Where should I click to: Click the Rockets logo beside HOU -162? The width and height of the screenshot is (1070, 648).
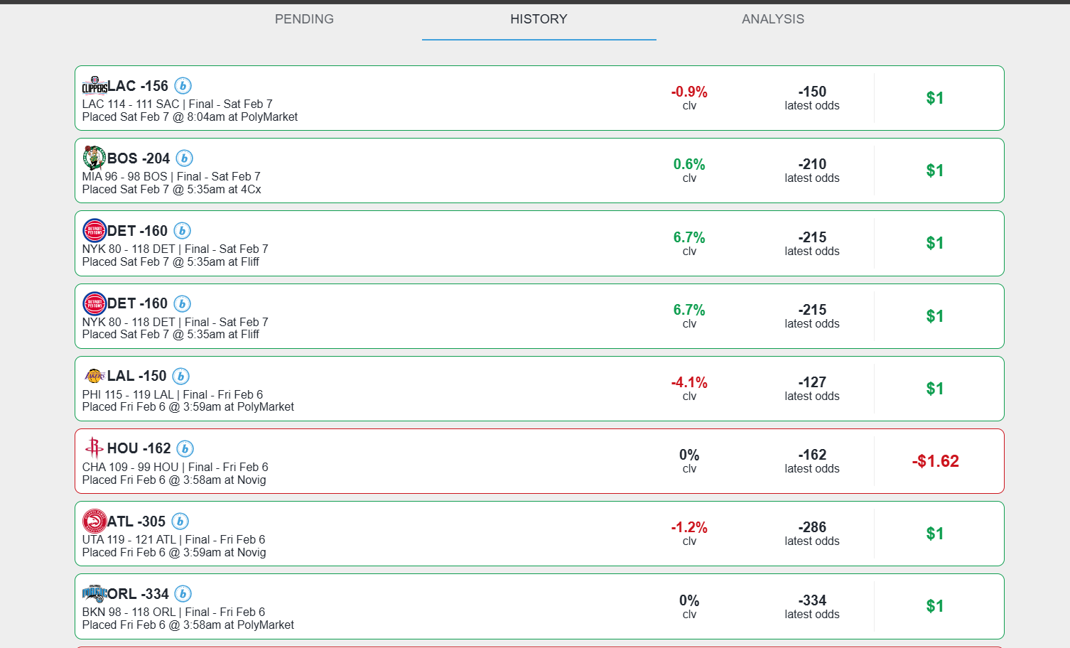[94, 448]
